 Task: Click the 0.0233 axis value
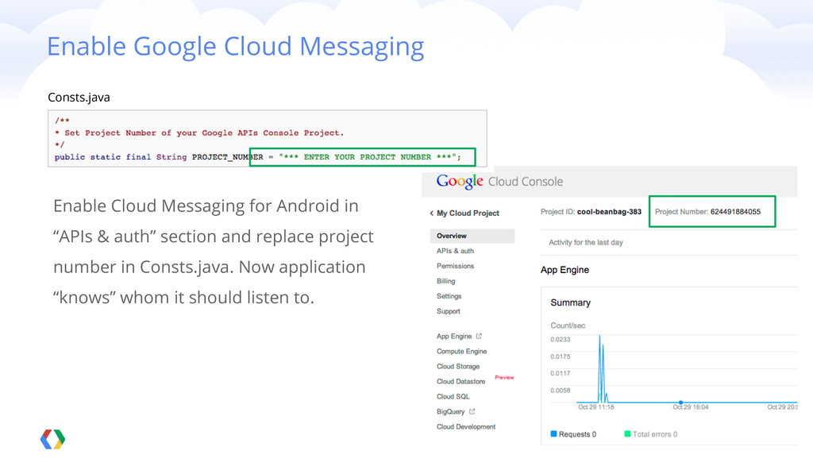pos(560,340)
